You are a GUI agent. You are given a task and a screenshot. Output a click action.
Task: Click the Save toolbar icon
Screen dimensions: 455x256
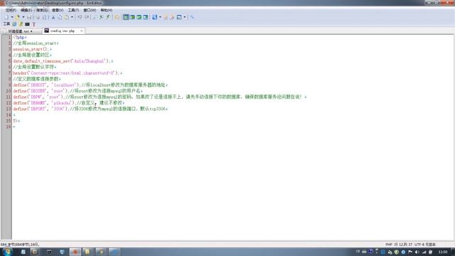click(x=29, y=17)
